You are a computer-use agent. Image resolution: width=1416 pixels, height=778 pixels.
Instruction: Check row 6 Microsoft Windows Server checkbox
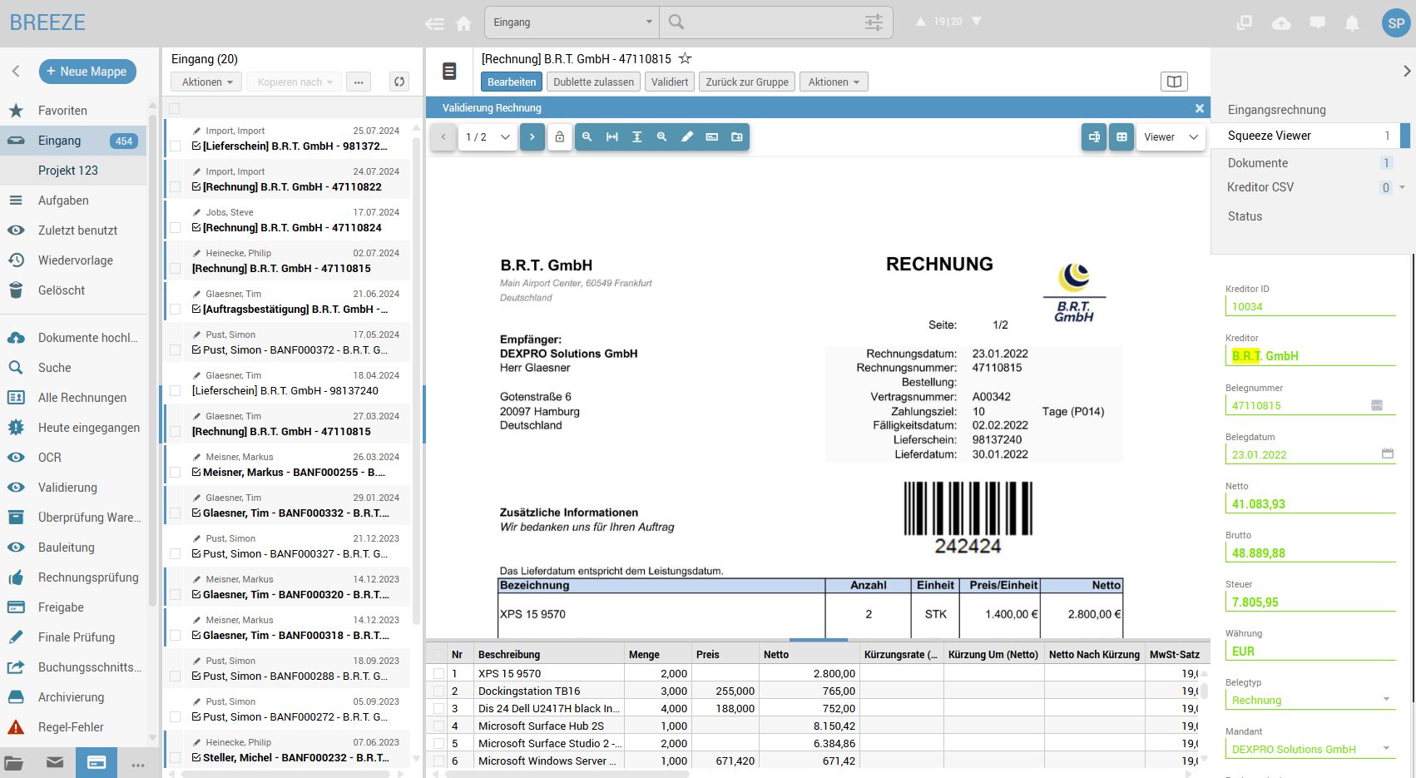[x=438, y=761]
